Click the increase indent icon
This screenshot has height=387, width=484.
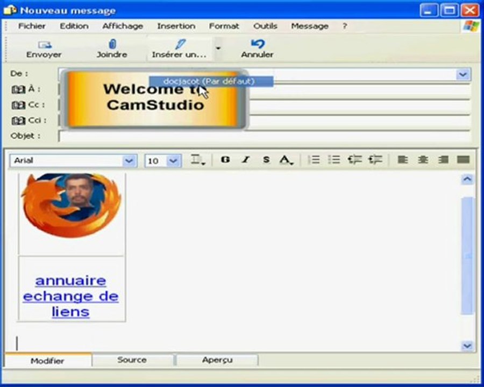[375, 160]
